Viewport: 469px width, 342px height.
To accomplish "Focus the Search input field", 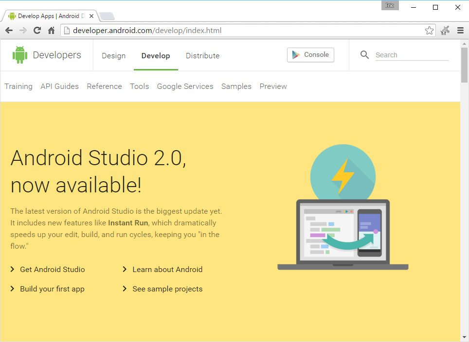I will pos(412,55).
